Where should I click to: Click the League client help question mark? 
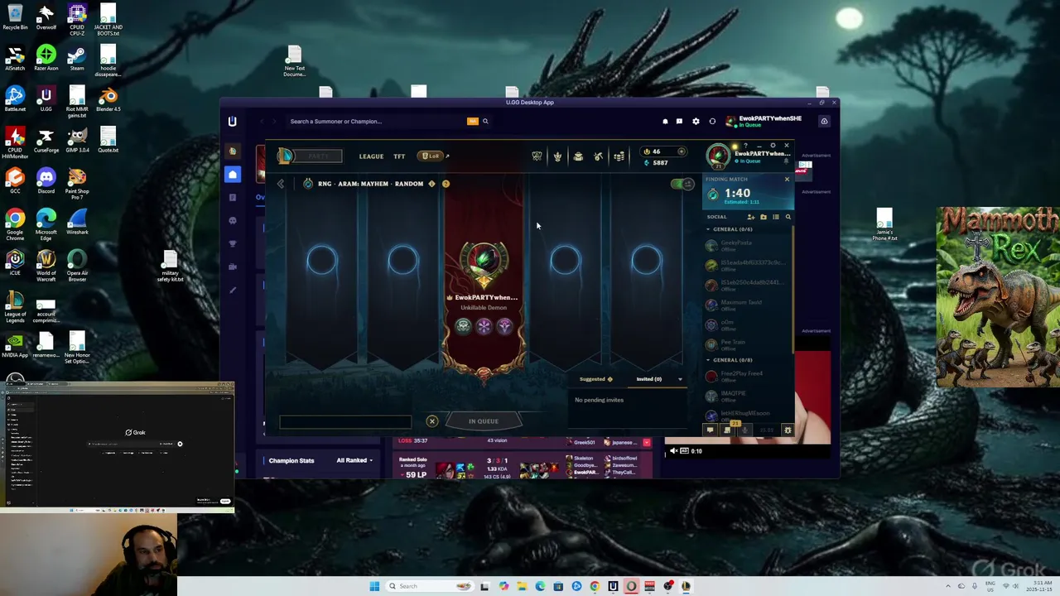click(x=745, y=146)
